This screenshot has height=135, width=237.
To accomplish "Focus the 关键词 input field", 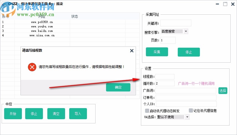I will (176, 23).
